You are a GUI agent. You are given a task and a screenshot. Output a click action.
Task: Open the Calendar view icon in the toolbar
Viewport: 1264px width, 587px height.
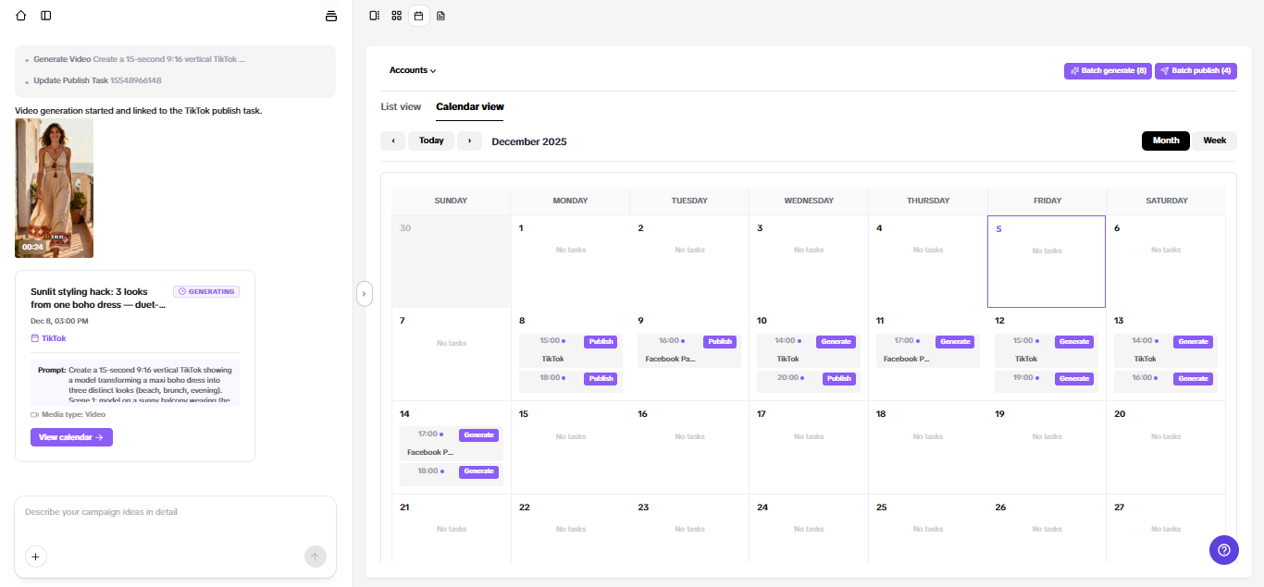[418, 16]
